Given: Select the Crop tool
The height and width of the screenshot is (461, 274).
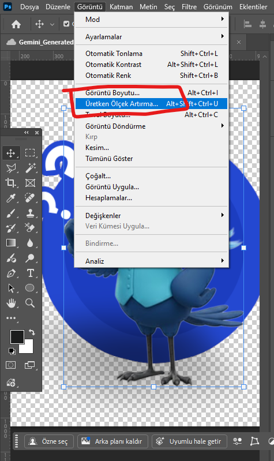Looking at the screenshot, I should click(x=11, y=183).
